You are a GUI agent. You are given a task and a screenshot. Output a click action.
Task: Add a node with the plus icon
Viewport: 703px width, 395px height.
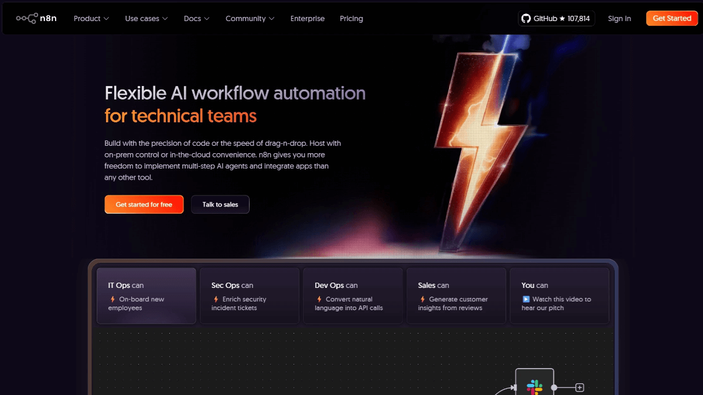tap(580, 387)
